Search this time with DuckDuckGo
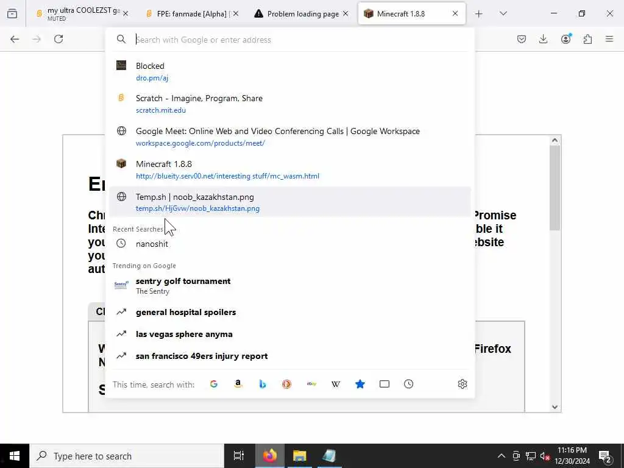The image size is (624, 468). [286, 384]
